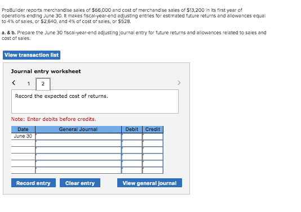Open third row General Journal account dropdown
The image size is (301, 212).
pos(78,150)
